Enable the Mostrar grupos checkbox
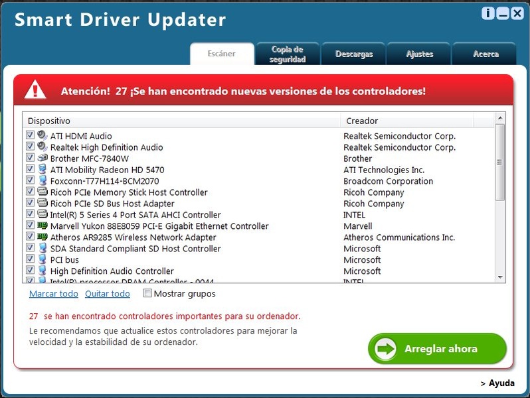 pyautogui.click(x=147, y=293)
